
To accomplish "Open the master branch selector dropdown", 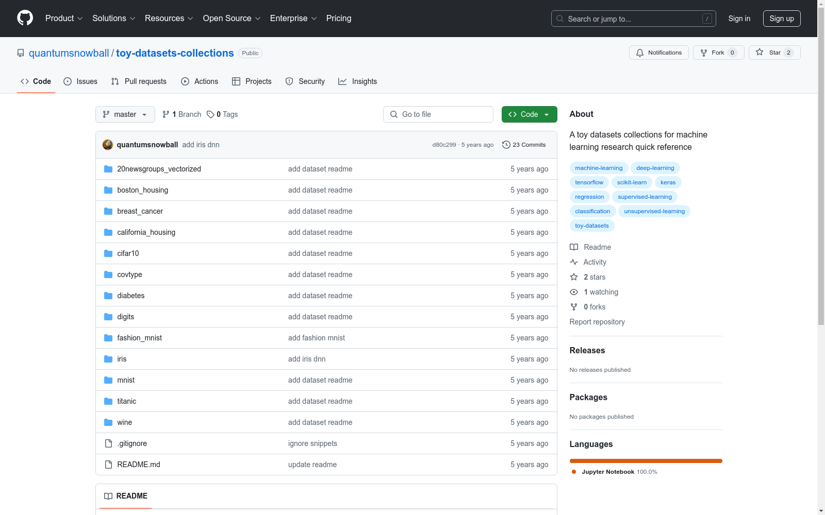I will coord(125,114).
